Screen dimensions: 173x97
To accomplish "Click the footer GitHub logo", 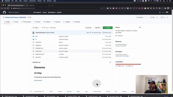I will click(x=31, y=92).
